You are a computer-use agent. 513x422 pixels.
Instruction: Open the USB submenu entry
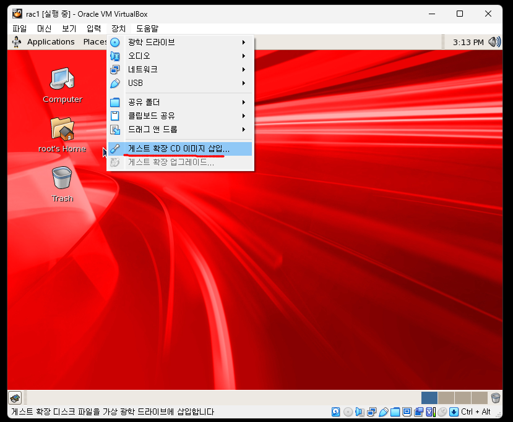(x=180, y=83)
